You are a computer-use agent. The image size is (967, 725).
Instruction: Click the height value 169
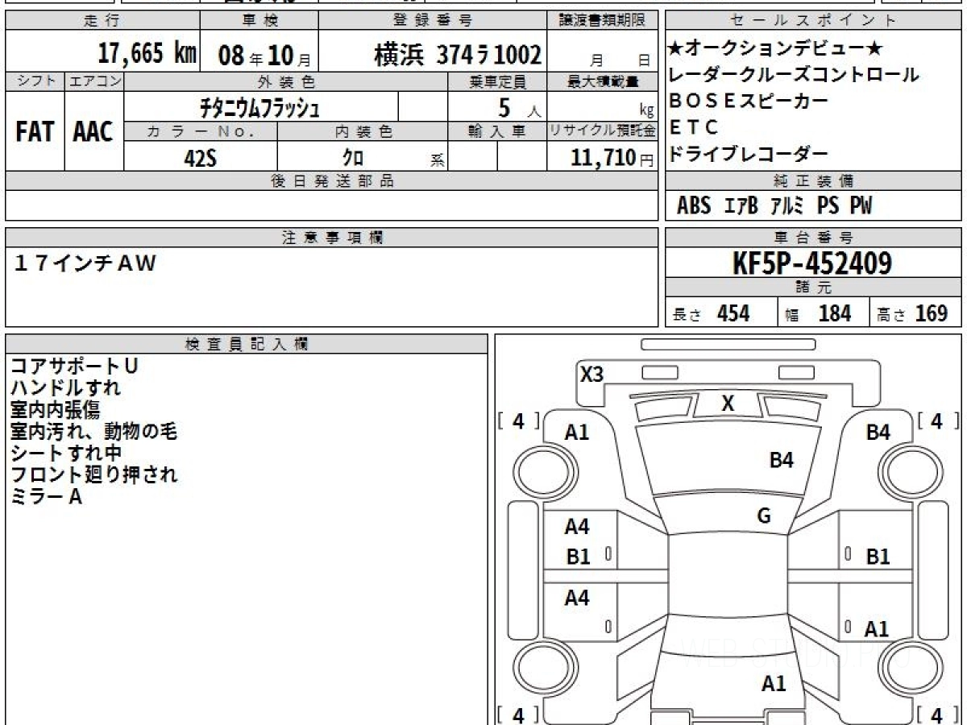(x=932, y=313)
